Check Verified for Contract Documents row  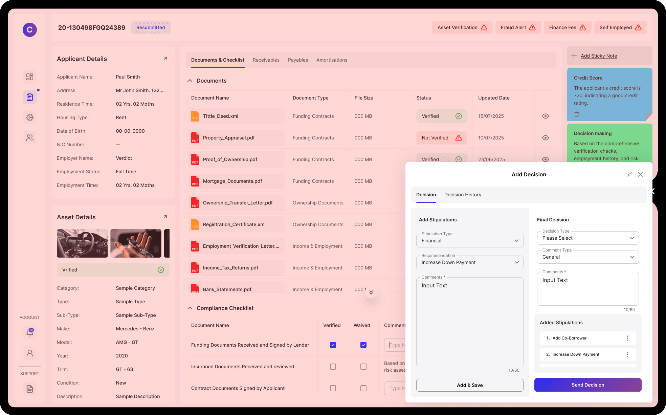tap(333, 388)
